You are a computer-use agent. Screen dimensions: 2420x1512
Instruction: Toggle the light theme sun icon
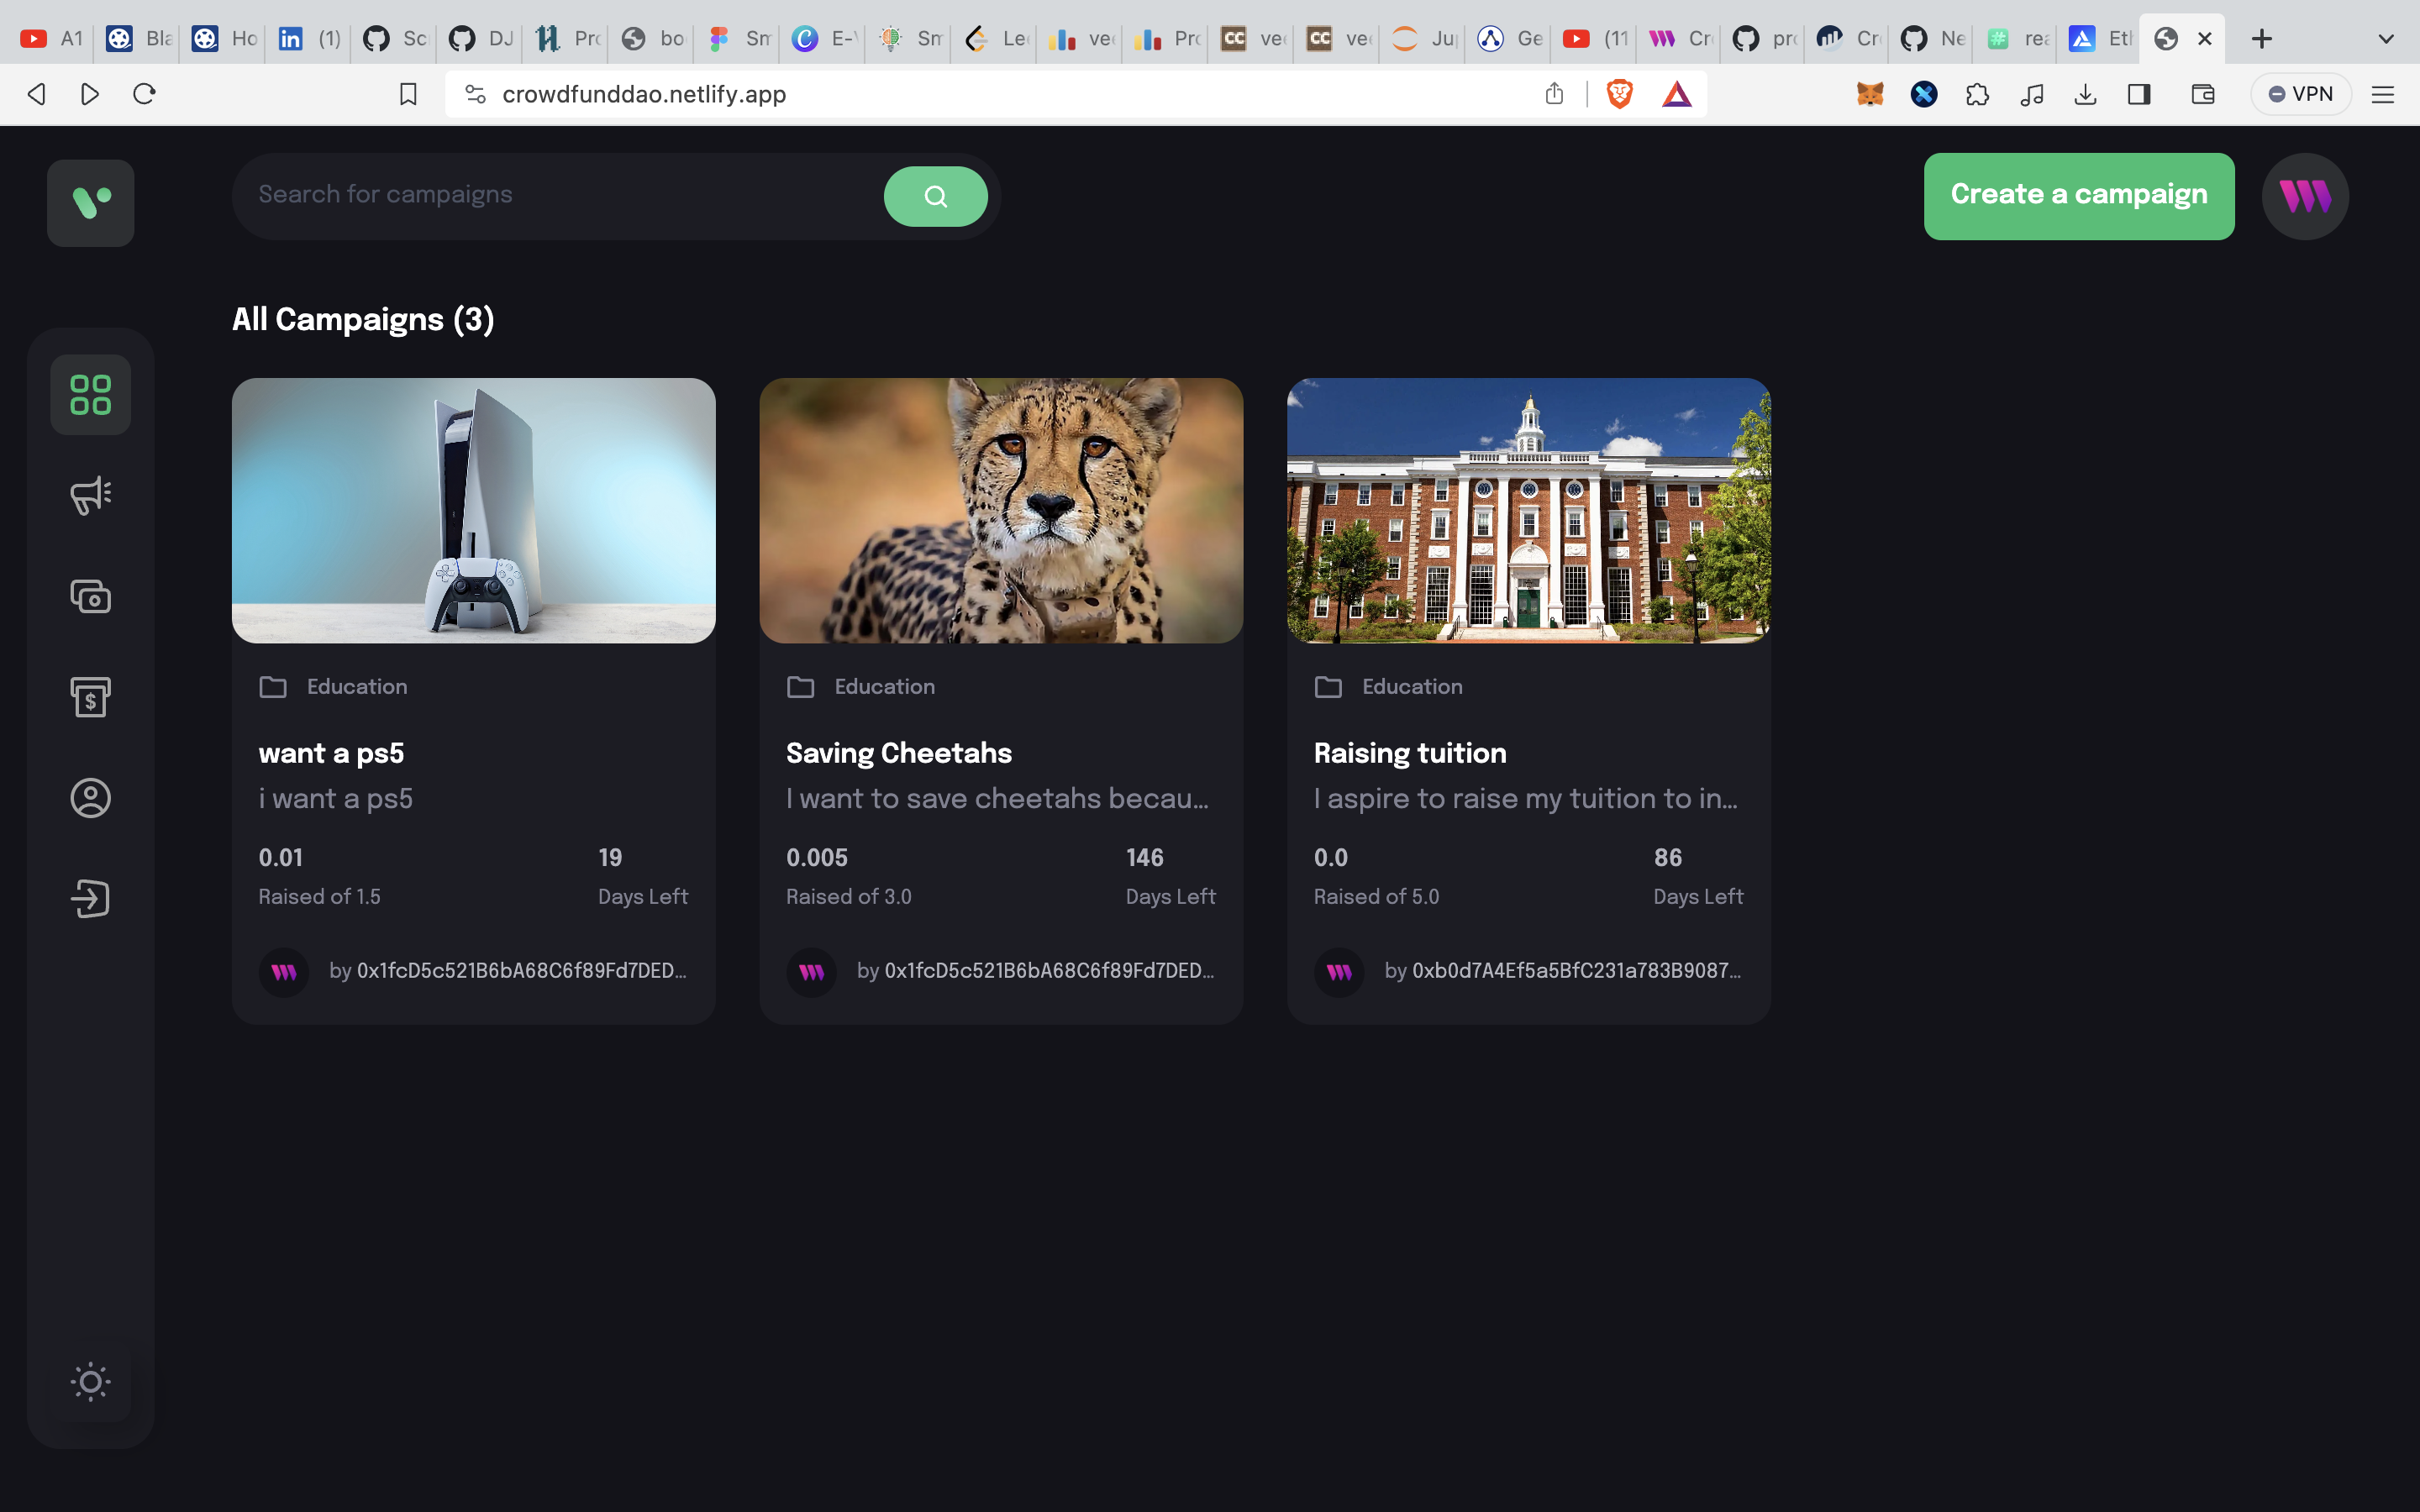(90, 1382)
